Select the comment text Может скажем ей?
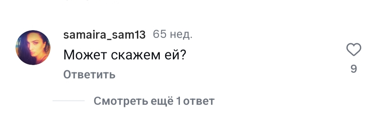Image resolution: width=381 pixels, height=127 pixels. coord(125,55)
